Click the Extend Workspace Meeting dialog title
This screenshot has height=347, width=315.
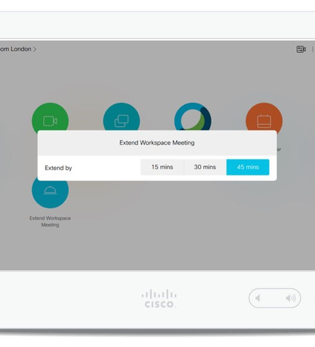point(157,143)
